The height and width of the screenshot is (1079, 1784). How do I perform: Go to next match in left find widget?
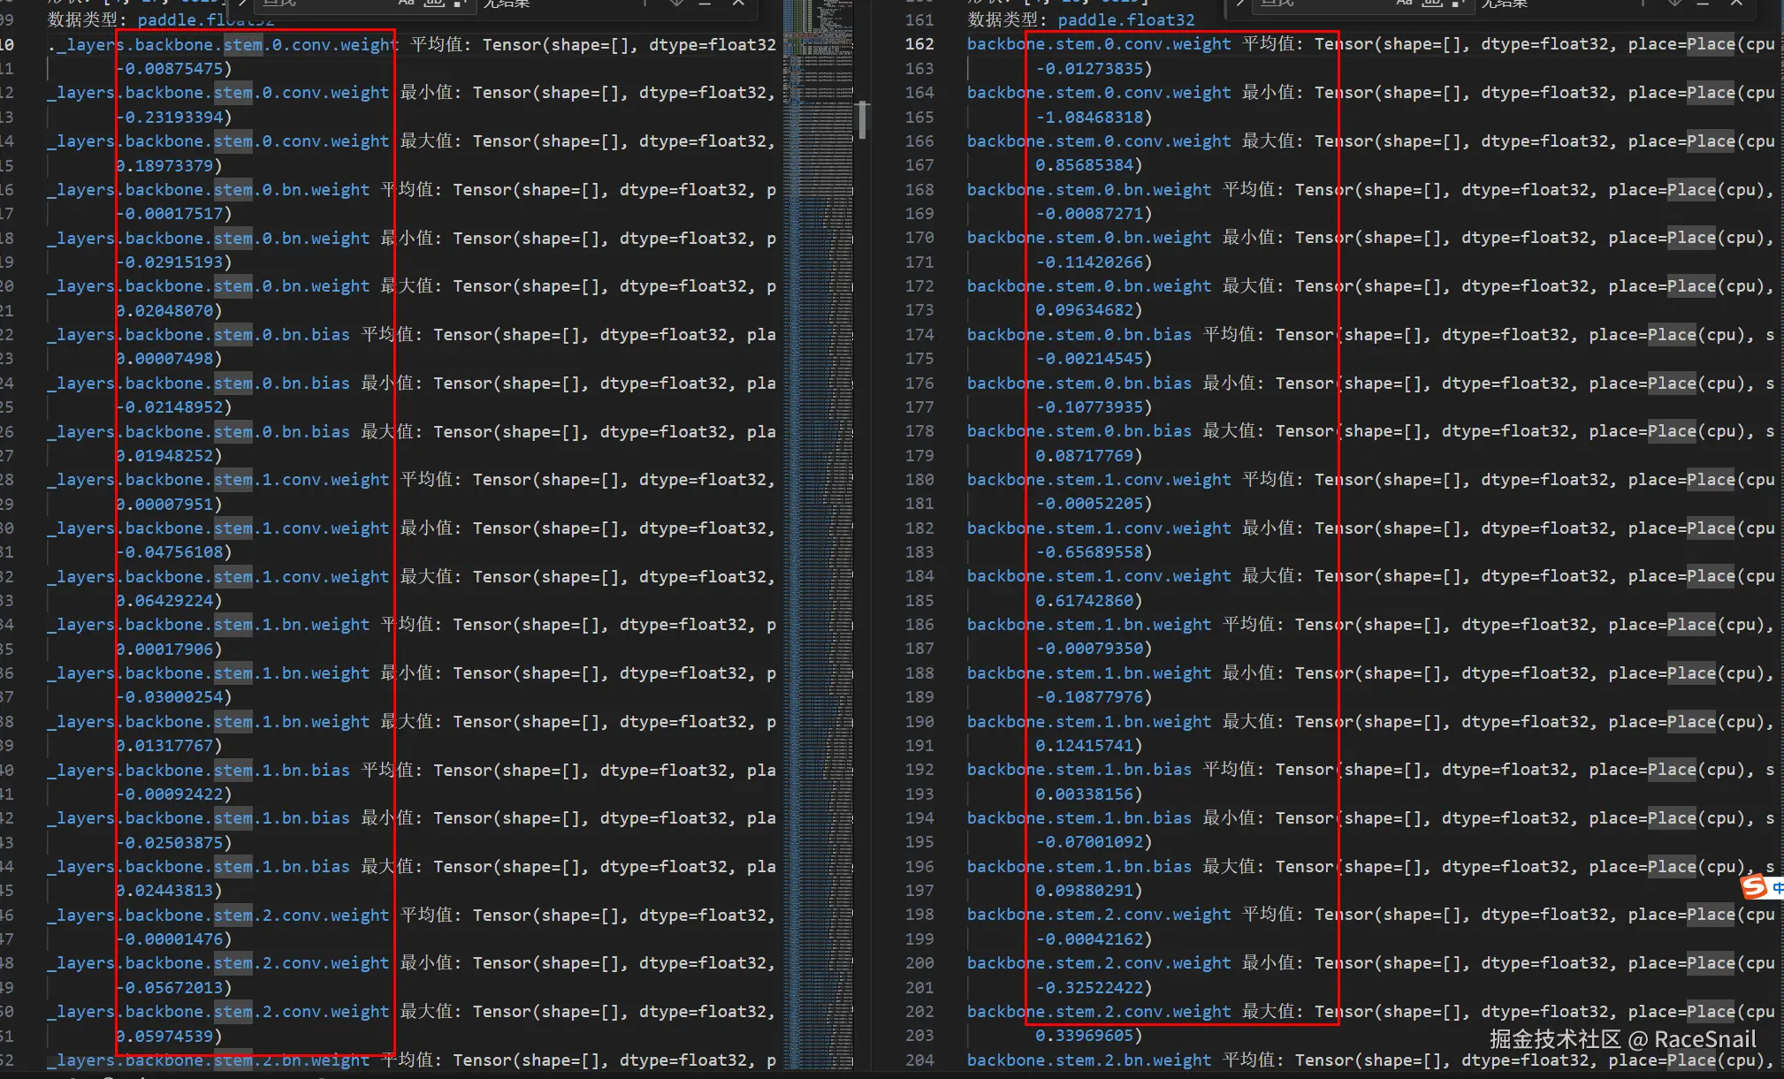point(676,3)
